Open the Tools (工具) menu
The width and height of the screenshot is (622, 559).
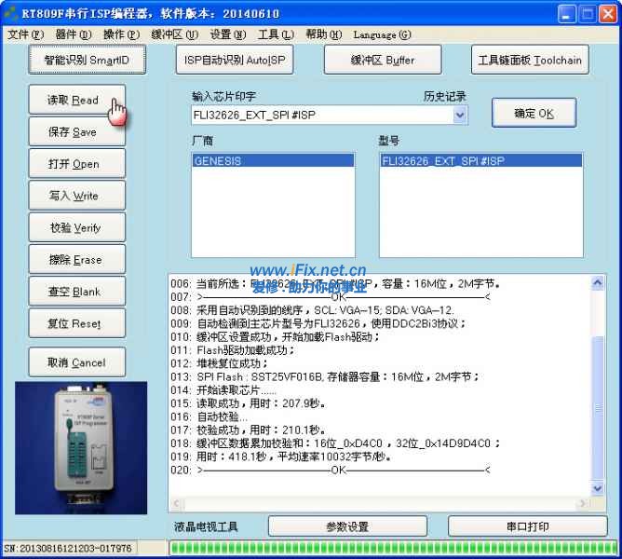coord(275,34)
